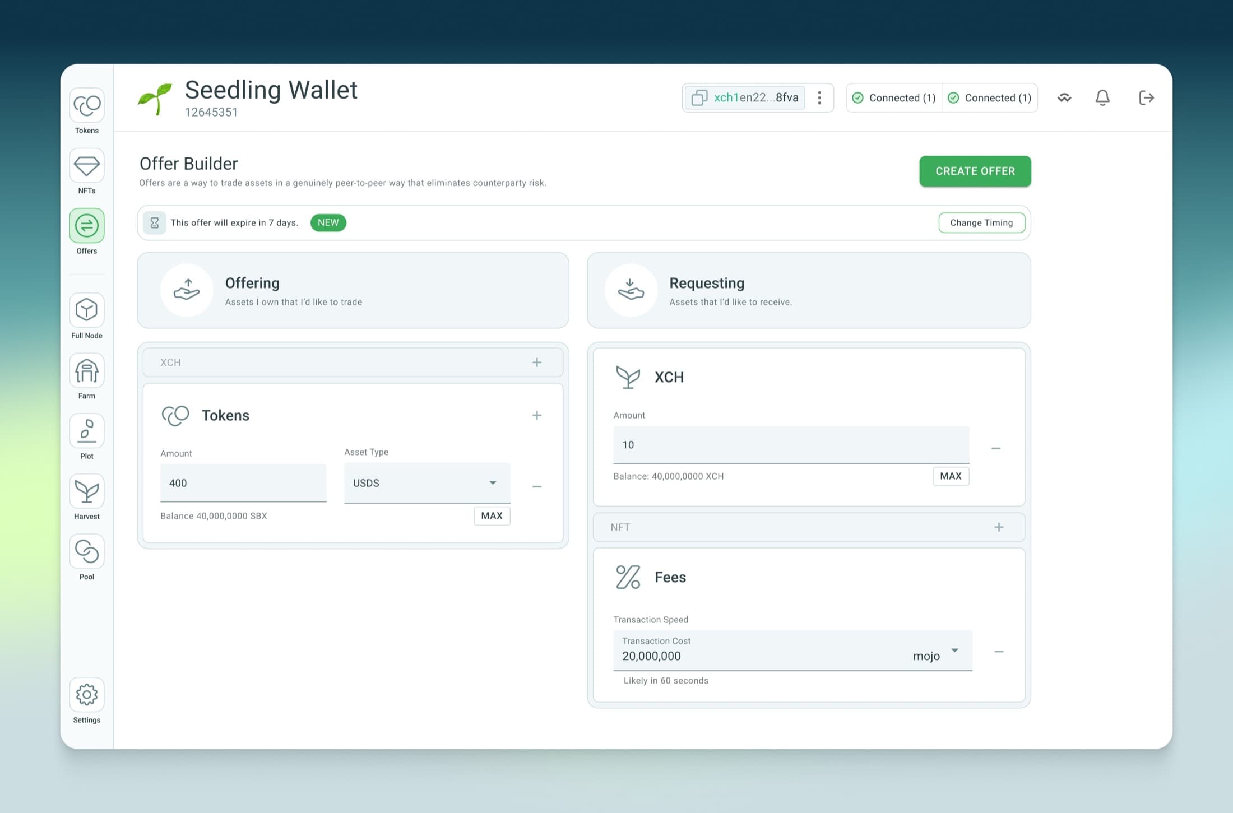Open the notifications bell

1102,97
